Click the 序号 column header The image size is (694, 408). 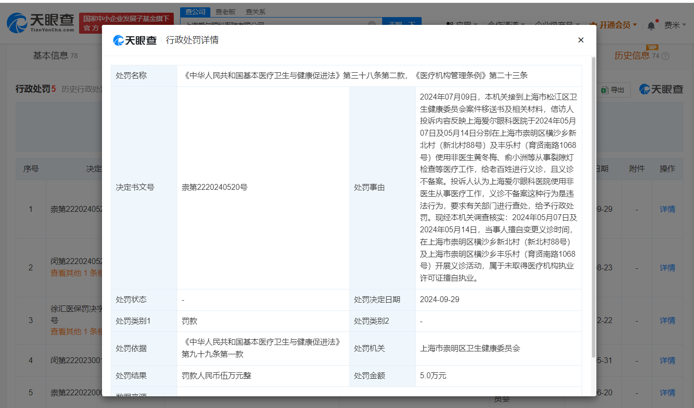point(31,169)
